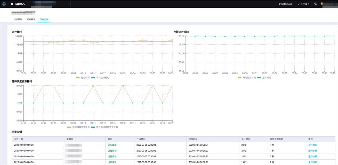338x165 pixels.
Task: Click 运行诊断 for the 2020-03-07 row
Action: click(x=313, y=162)
